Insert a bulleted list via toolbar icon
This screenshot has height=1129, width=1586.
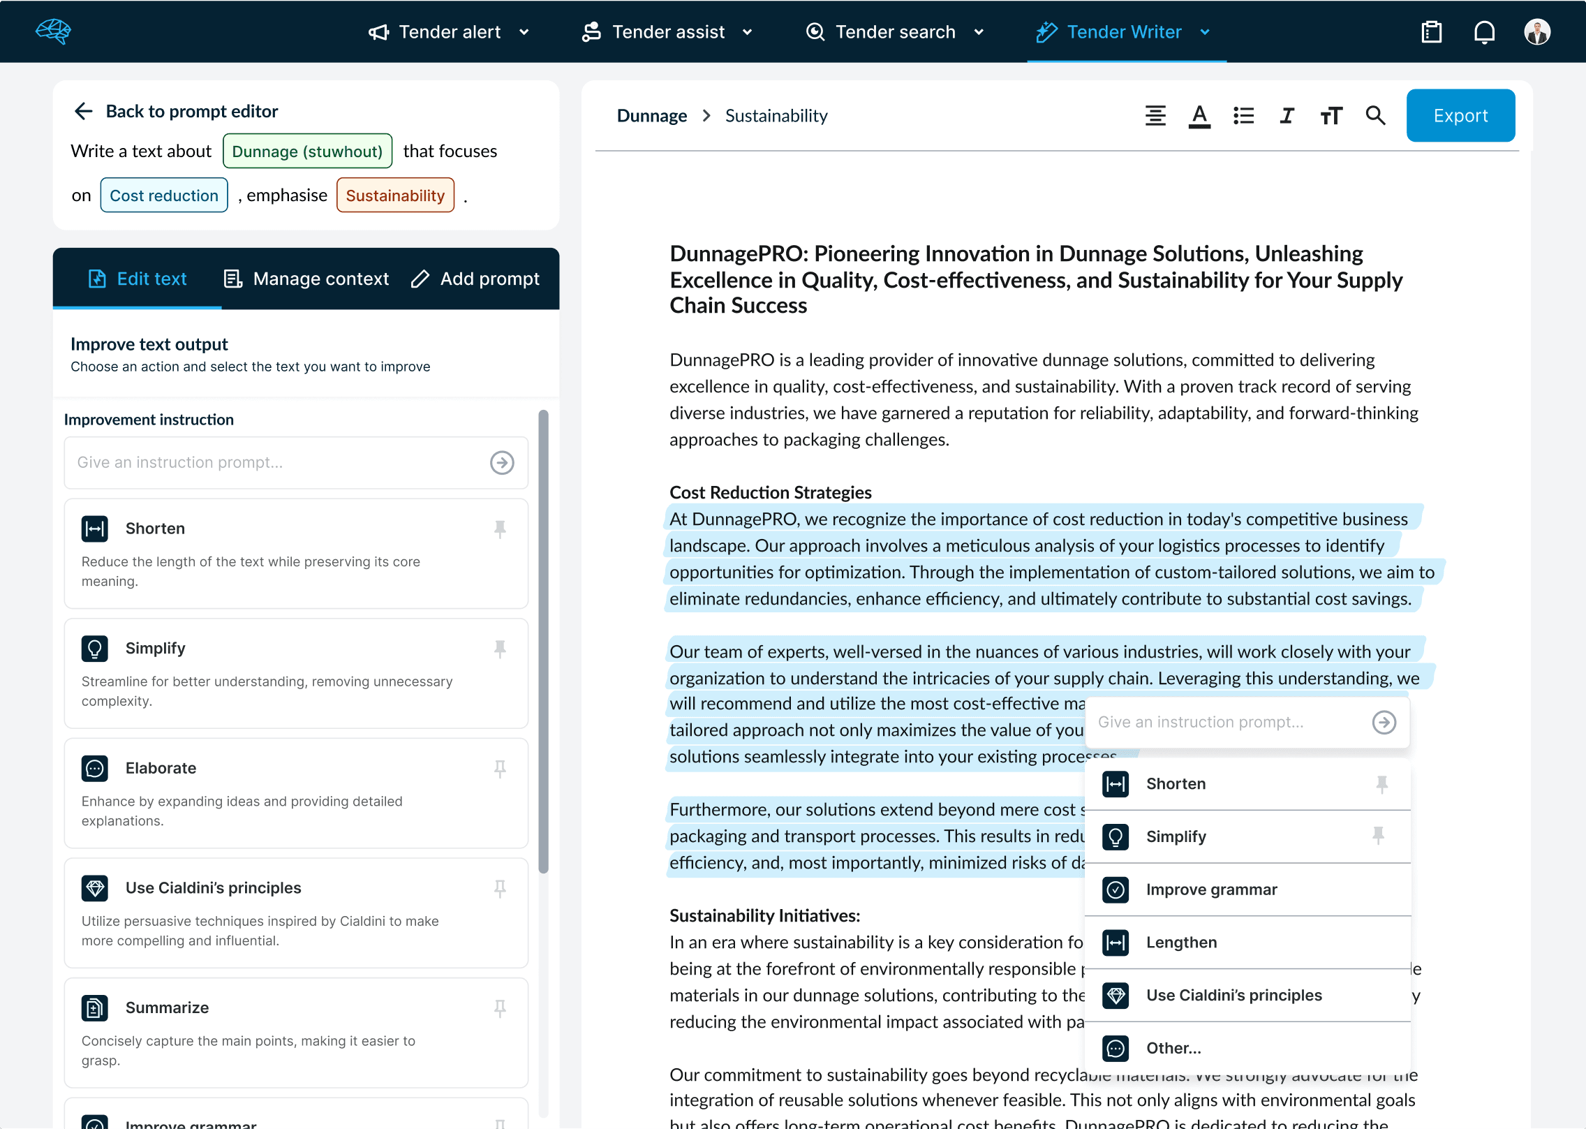[1243, 116]
